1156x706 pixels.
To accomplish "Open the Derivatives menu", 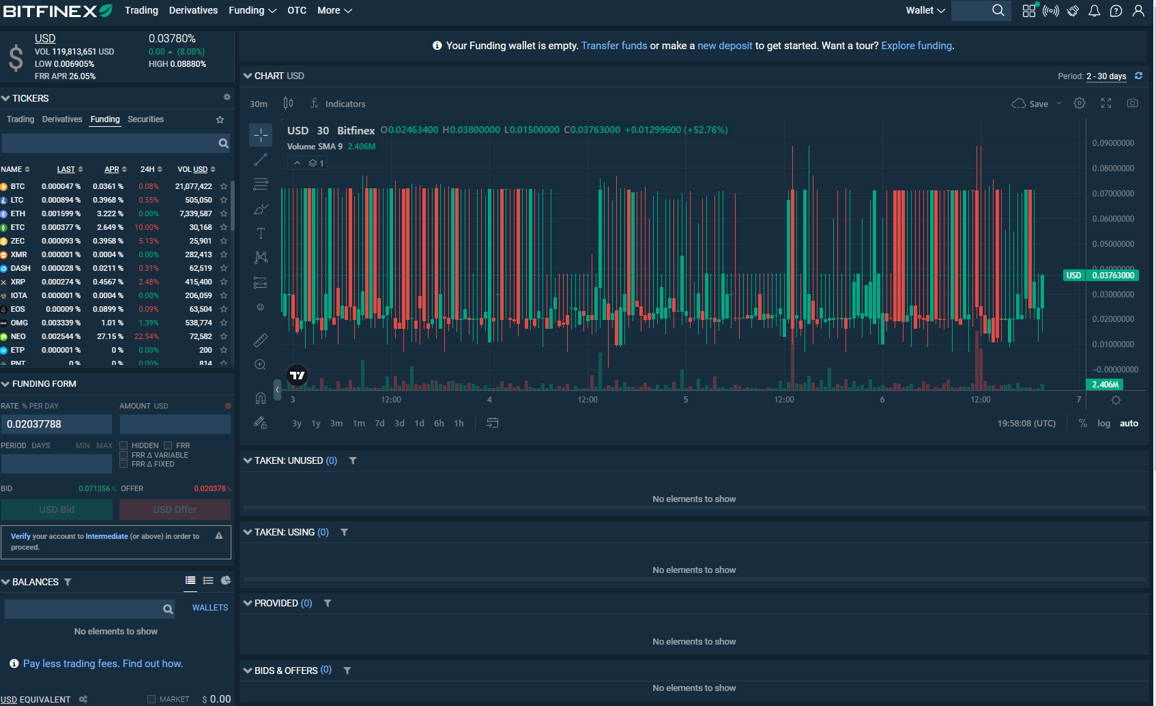I will tap(193, 10).
